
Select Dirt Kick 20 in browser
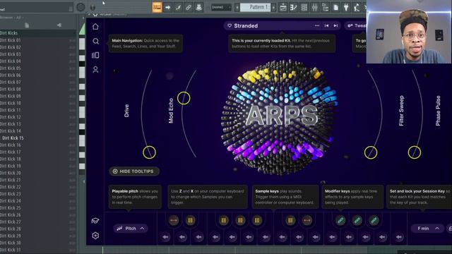(37, 173)
